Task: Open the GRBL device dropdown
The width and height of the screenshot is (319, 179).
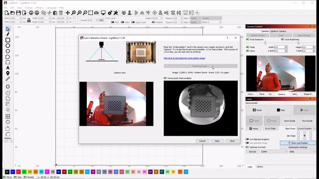Action: pyautogui.click(x=302, y=152)
